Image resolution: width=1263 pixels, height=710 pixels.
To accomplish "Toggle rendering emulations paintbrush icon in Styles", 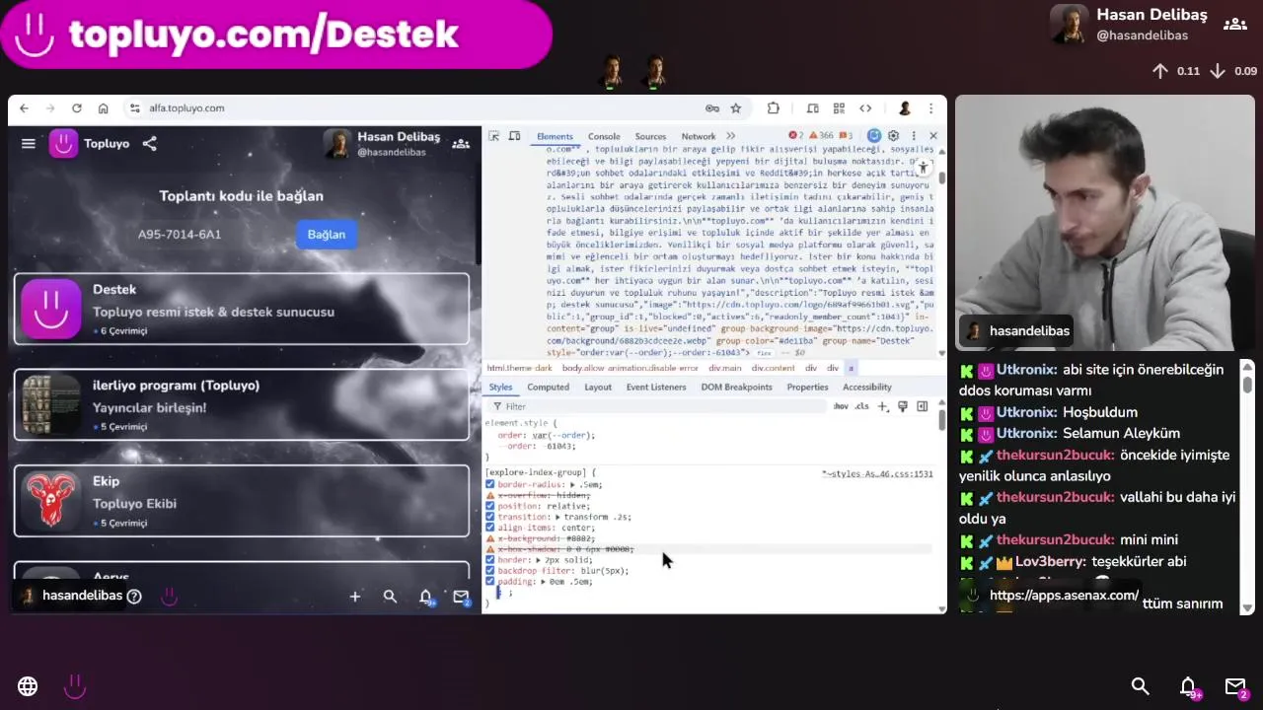I will coord(903,406).
